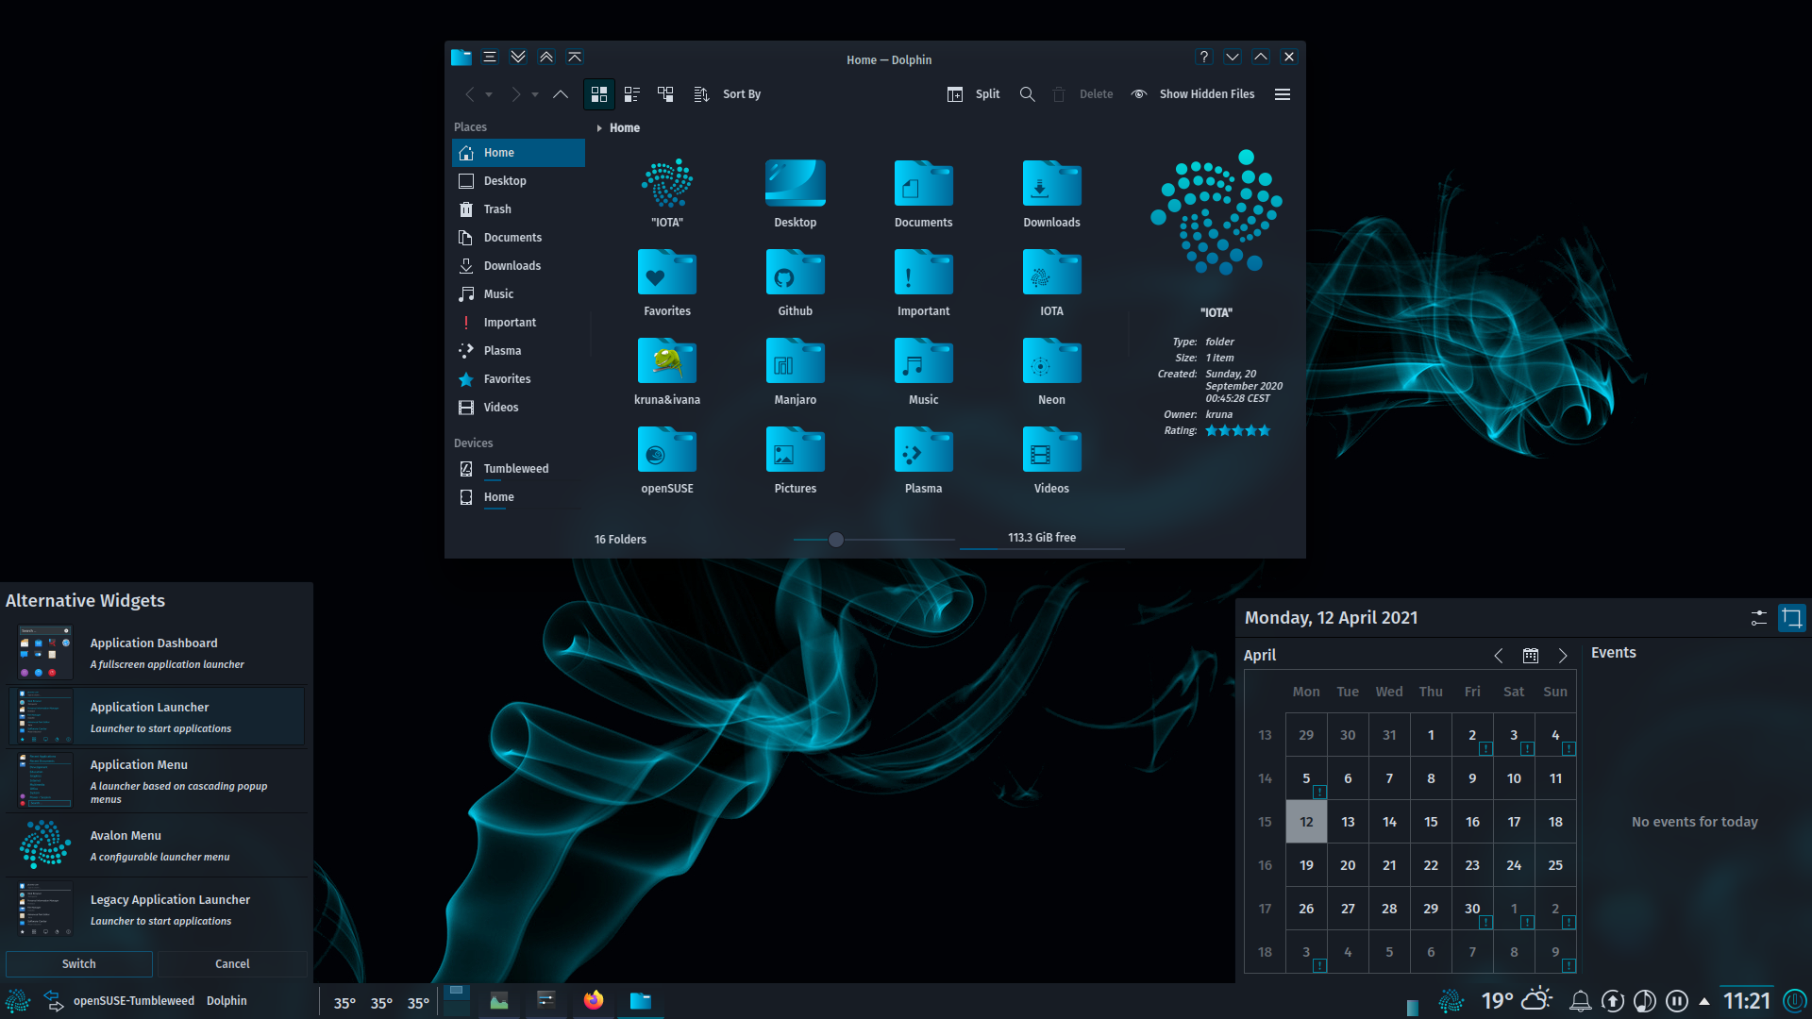Click the April month heading
Image resolution: width=1812 pixels, height=1019 pixels.
point(1260,656)
